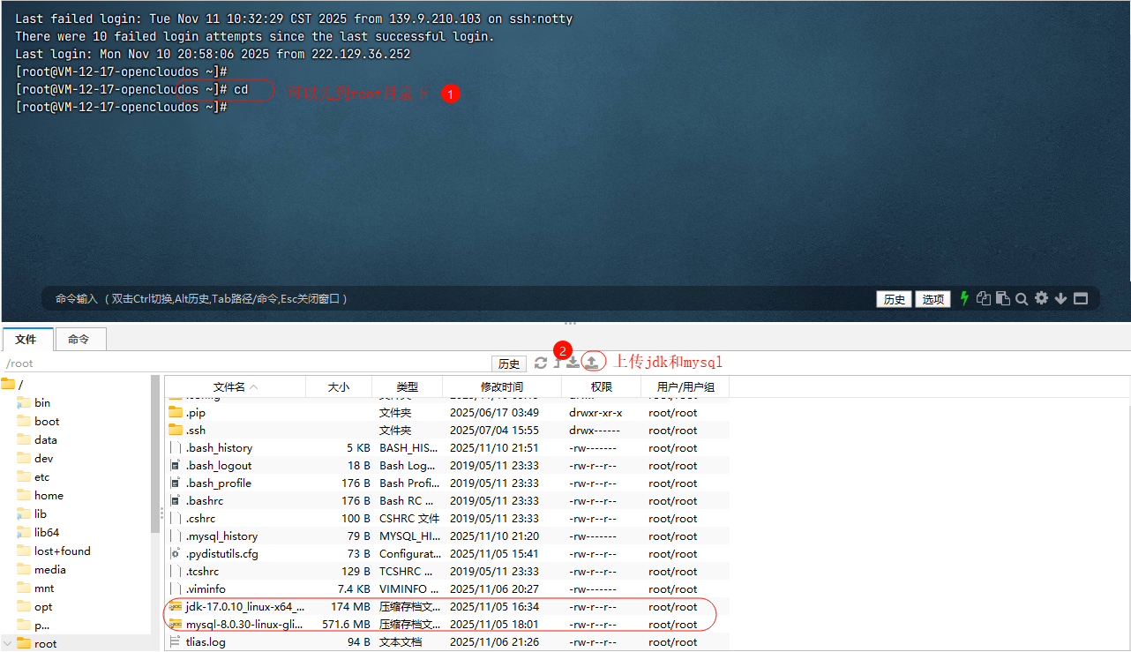The image size is (1131, 652).
Task: Click the 2025/11/06 21:26 modified time cell
Action: tap(495, 641)
